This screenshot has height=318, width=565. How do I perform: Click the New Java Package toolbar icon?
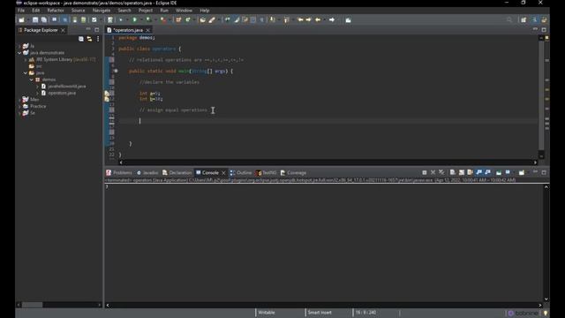178,19
